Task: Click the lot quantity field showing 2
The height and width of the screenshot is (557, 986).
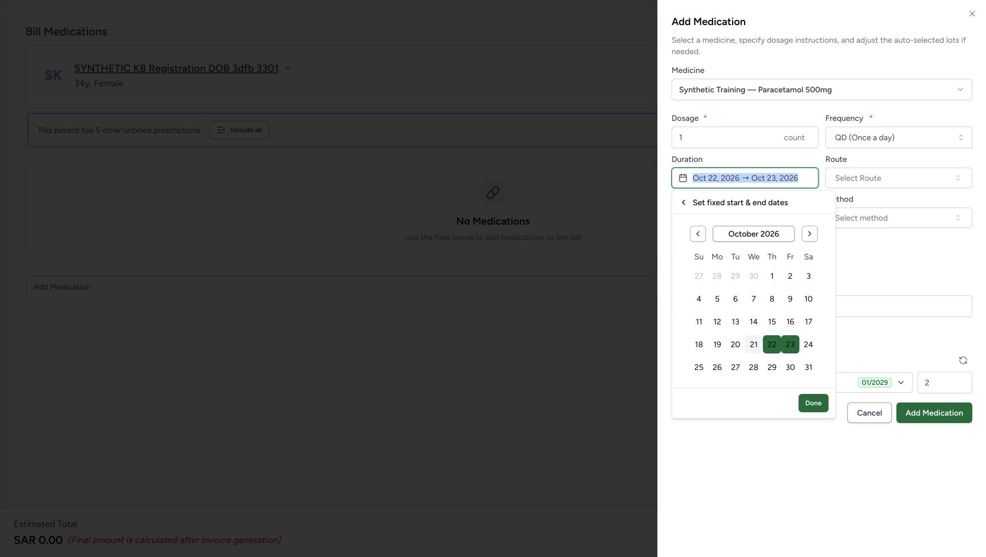Action: [944, 383]
